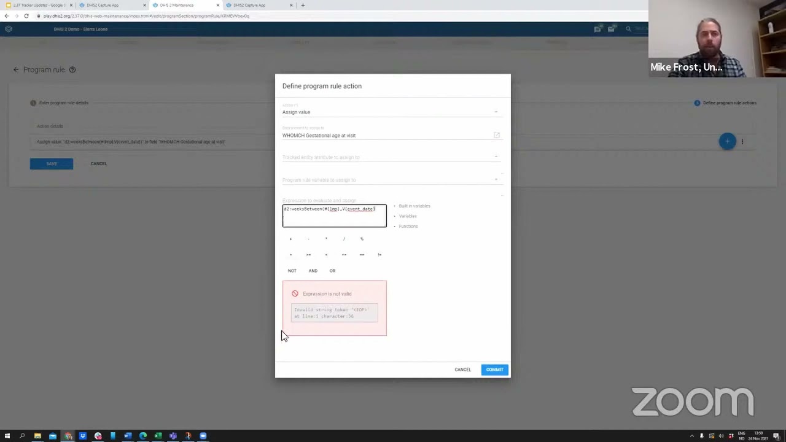The width and height of the screenshot is (786, 442).
Task: Insert the percent modulo operator
Action: pos(362,239)
